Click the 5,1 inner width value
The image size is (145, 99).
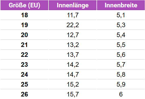click(x=121, y=15)
